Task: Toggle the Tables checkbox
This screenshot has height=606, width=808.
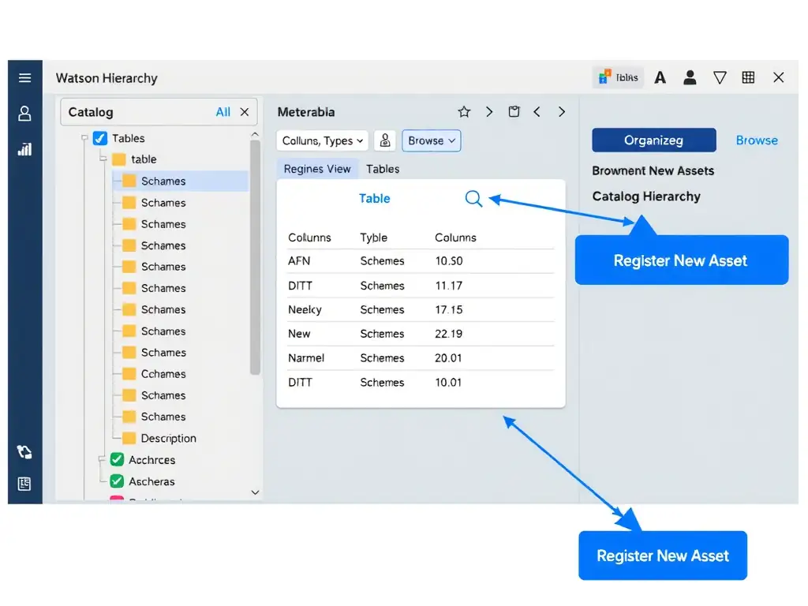Action: tap(100, 138)
